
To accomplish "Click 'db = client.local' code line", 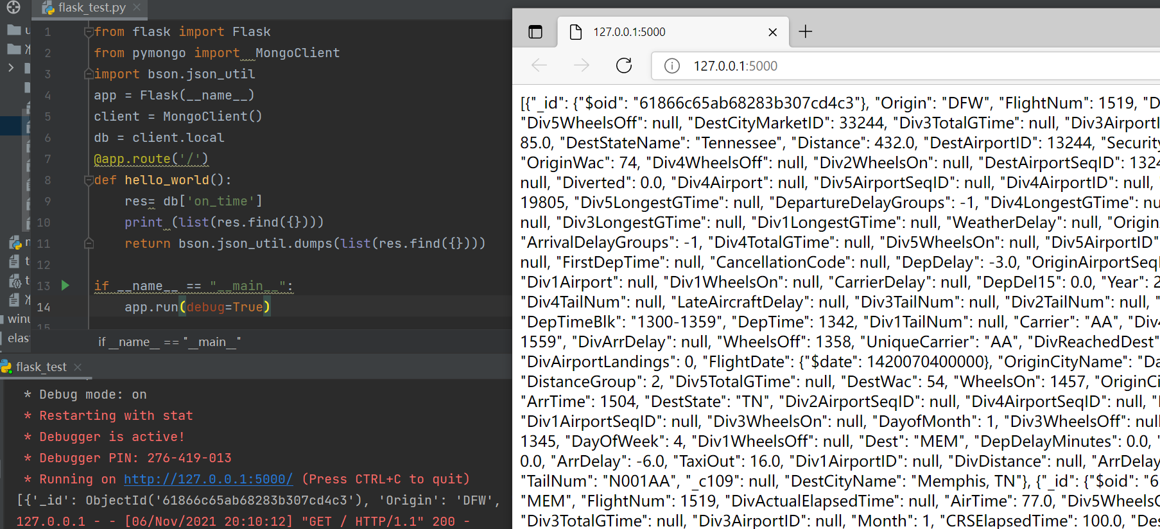I will point(159,137).
